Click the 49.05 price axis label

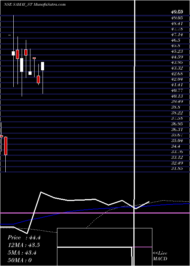pos(177,17)
